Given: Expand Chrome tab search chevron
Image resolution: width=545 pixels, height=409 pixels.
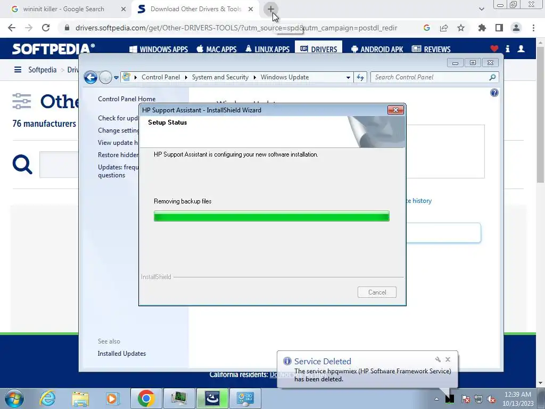Looking at the screenshot, I should [481, 9].
